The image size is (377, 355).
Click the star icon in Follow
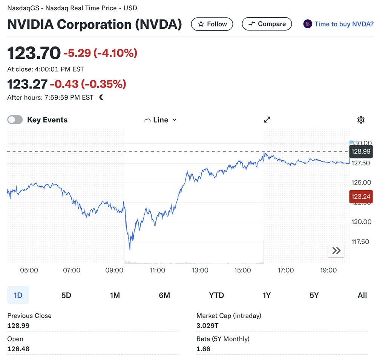[x=201, y=24]
